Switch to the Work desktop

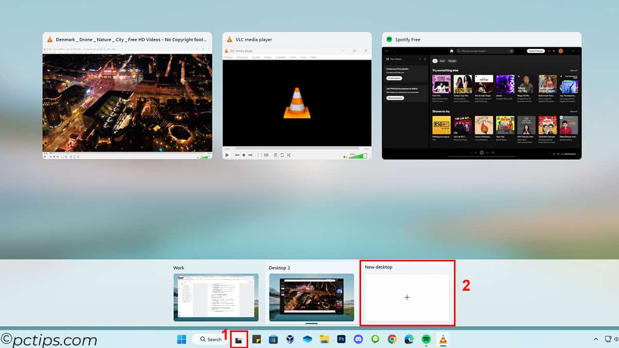(216, 297)
